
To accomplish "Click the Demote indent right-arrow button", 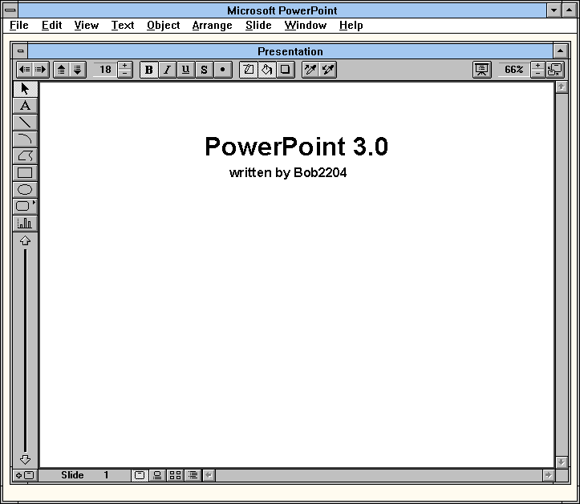I will [40, 70].
